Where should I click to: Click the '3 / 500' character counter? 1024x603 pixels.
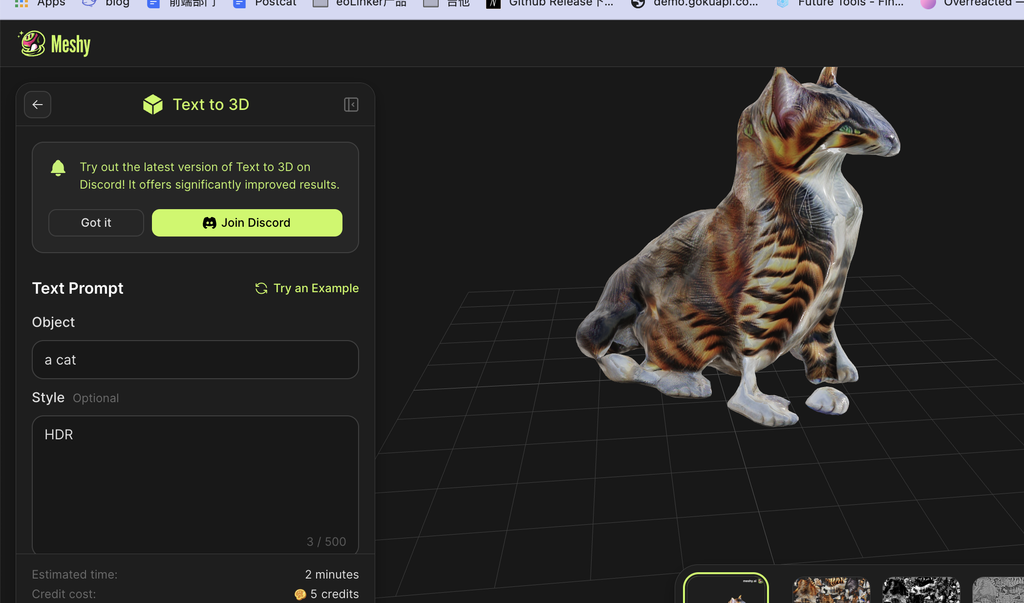click(x=326, y=542)
